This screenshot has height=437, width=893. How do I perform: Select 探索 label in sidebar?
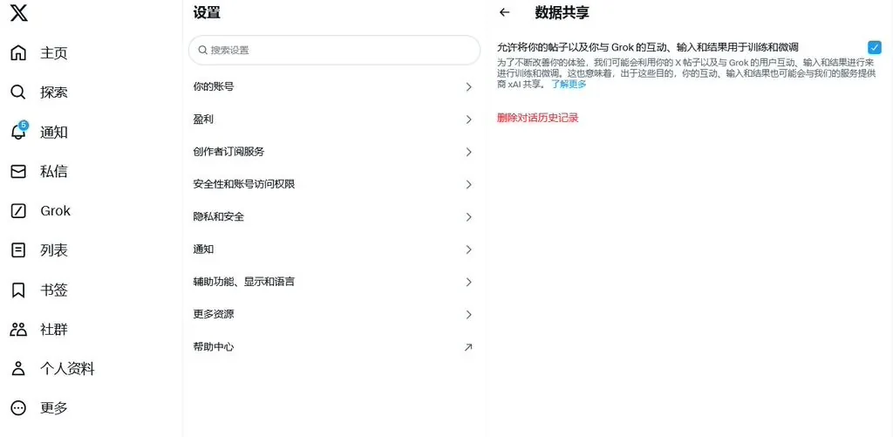coord(53,92)
